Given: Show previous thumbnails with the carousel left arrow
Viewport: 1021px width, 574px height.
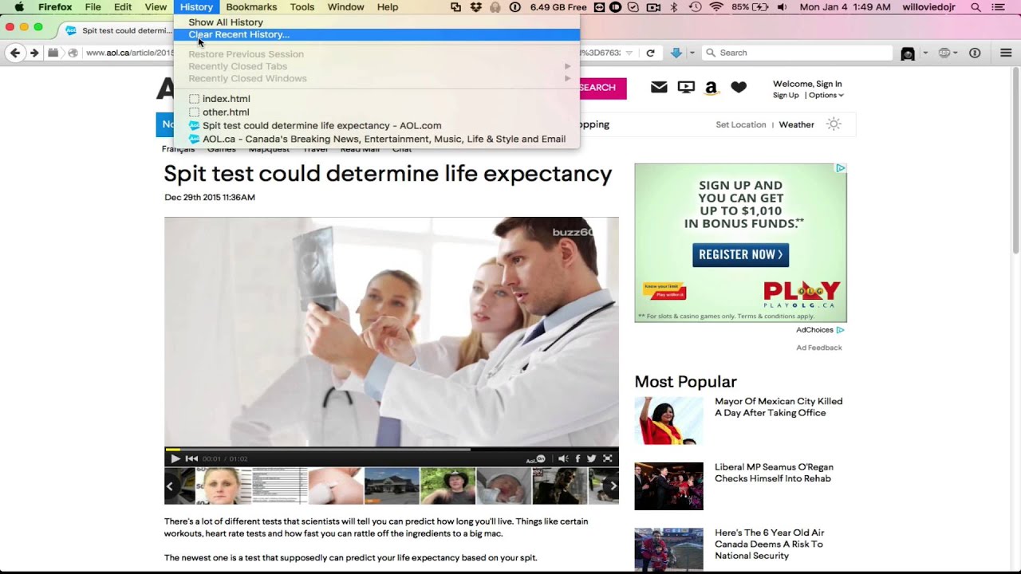Looking at the screenshot, I should (x=170, y=486).
